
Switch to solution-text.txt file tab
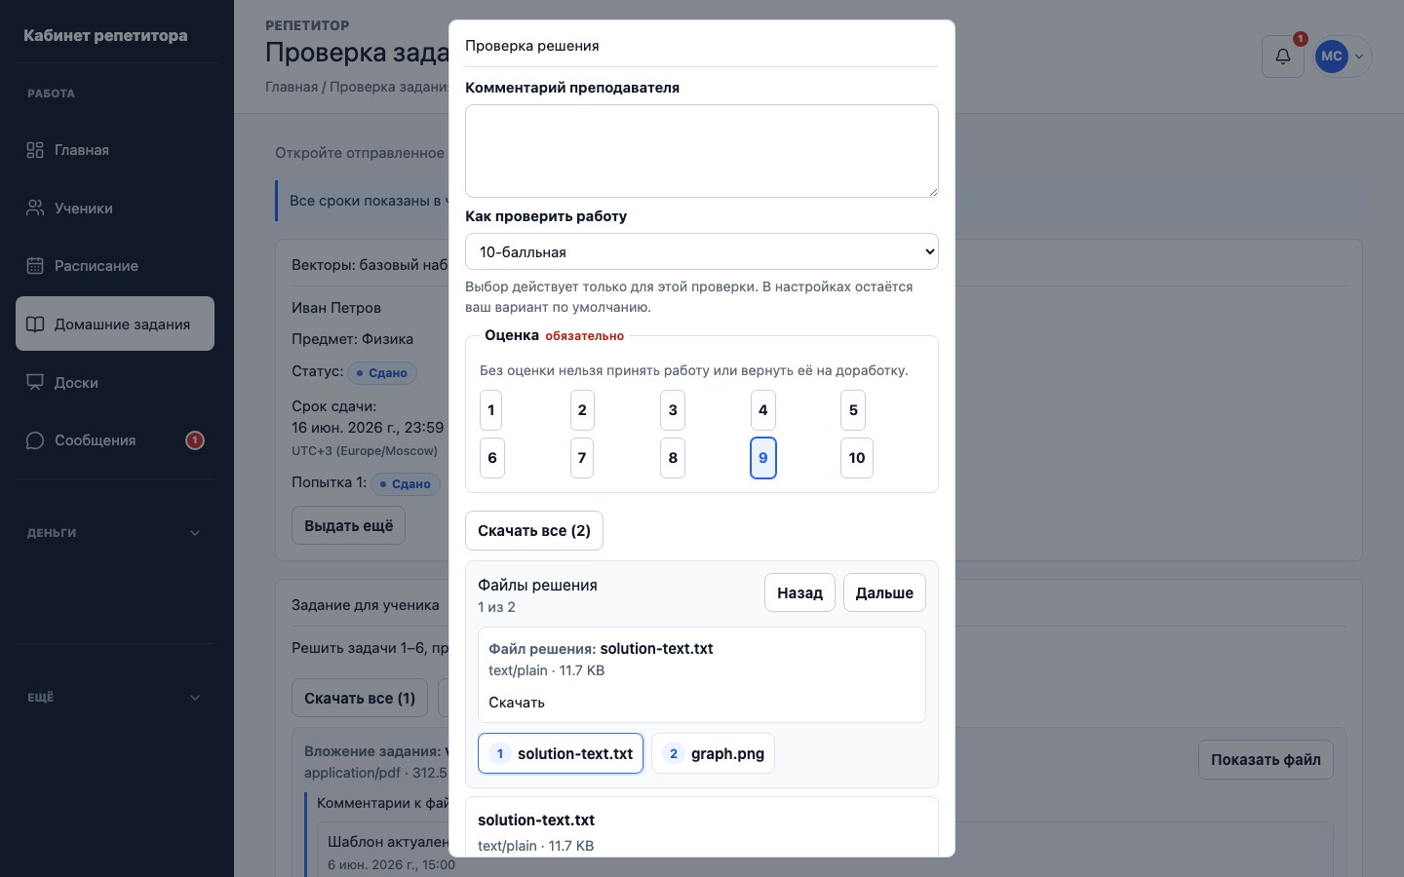tap(561, 753)
